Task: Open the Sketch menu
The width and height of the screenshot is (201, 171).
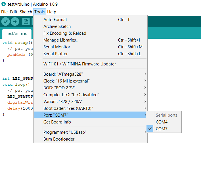Action: point(26,12)
